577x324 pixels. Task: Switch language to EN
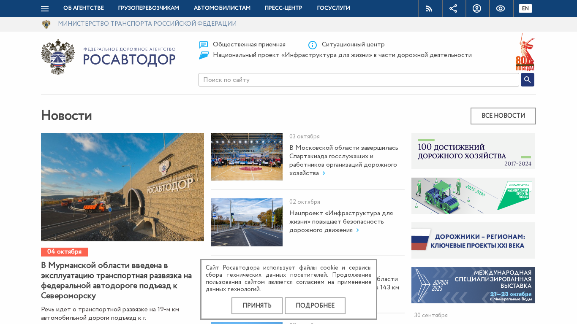[x=525, y=8]
